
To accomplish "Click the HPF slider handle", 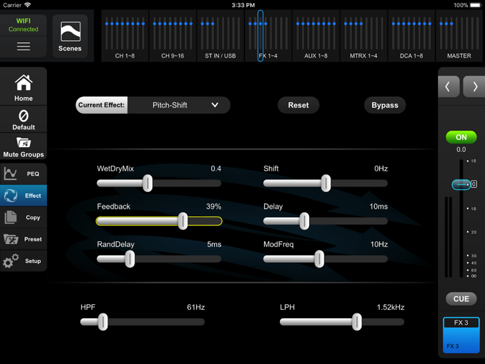I will 103,322.
